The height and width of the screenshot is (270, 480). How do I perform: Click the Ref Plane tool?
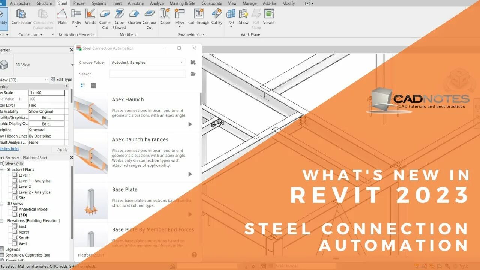click(x=256, y=19)
